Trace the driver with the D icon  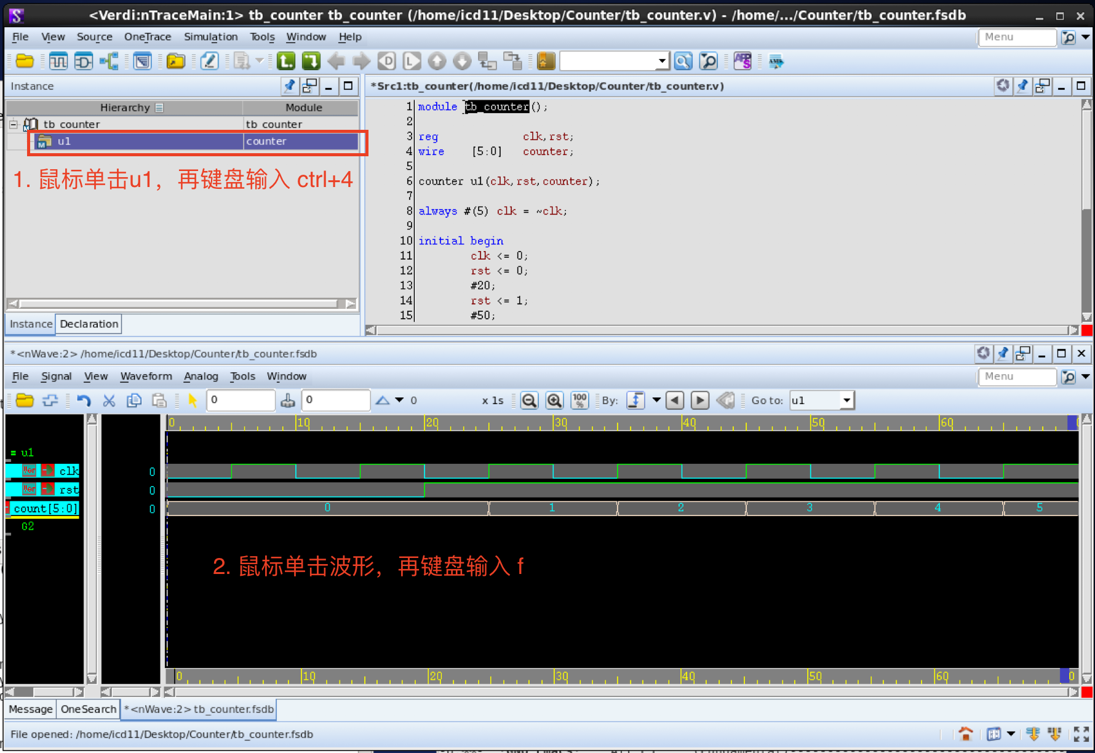(x=386, y=61)
